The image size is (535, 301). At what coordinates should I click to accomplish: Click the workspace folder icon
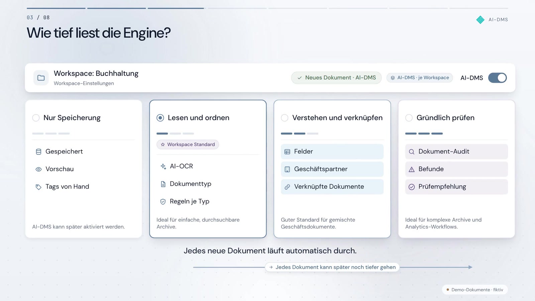(41, 78)
